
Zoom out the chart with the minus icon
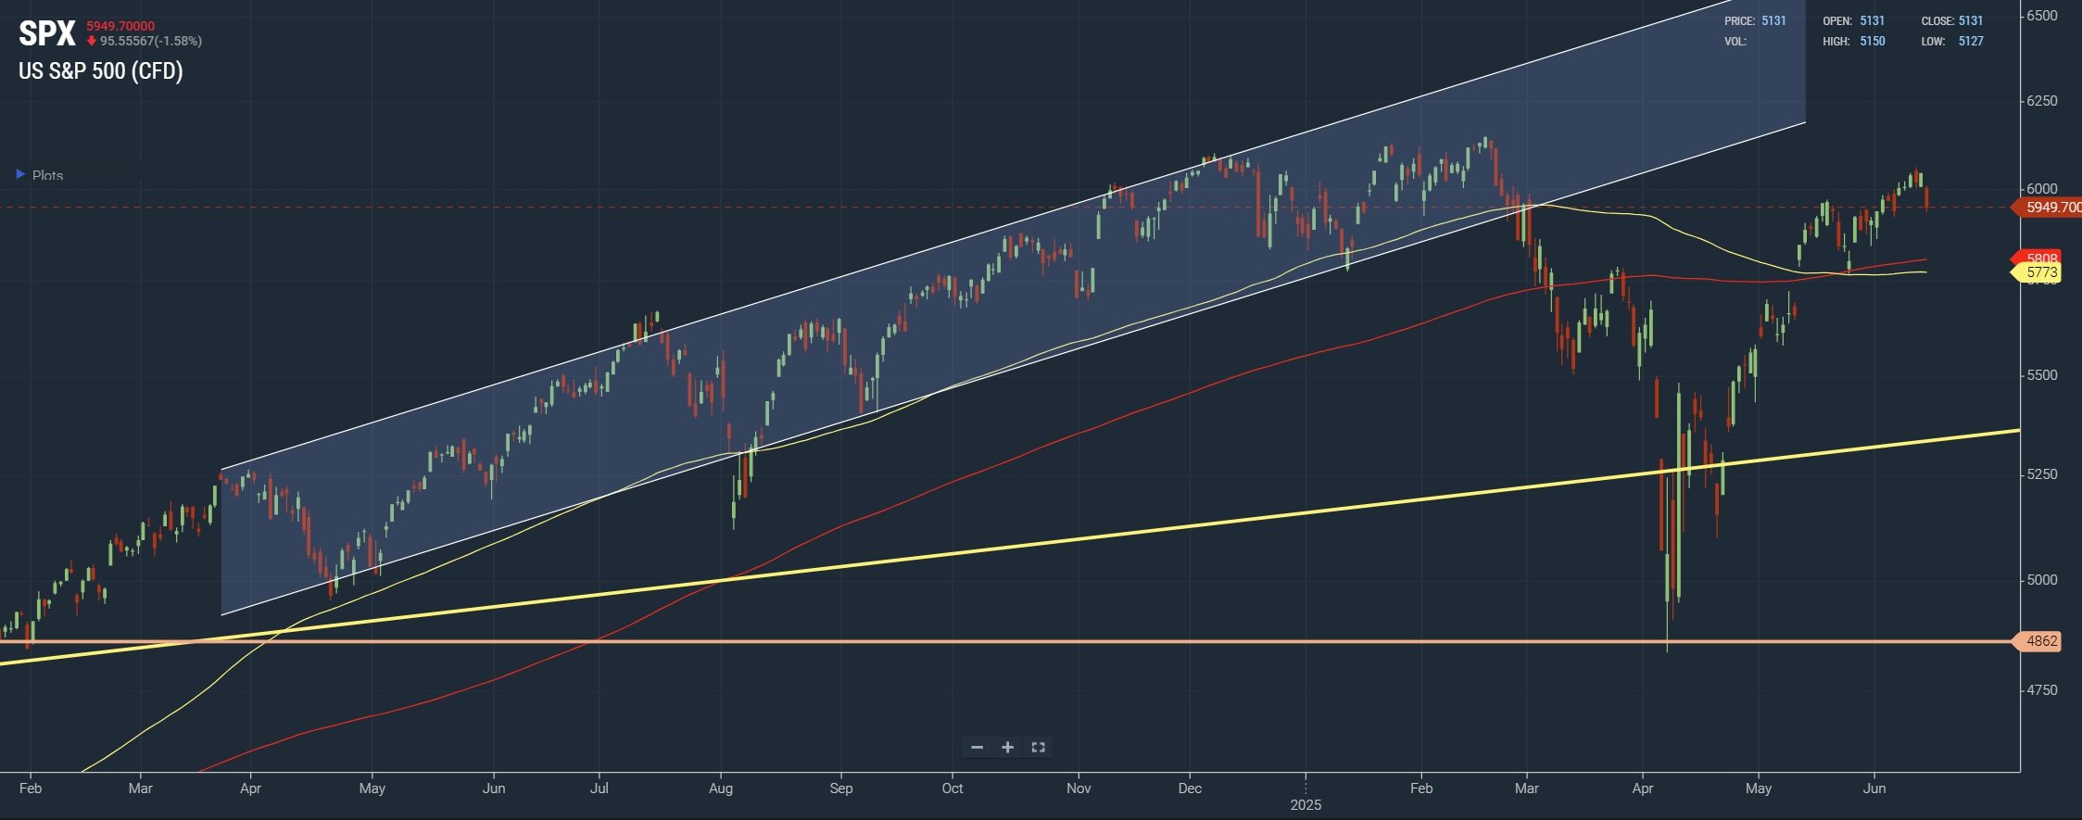click(977, 747)
